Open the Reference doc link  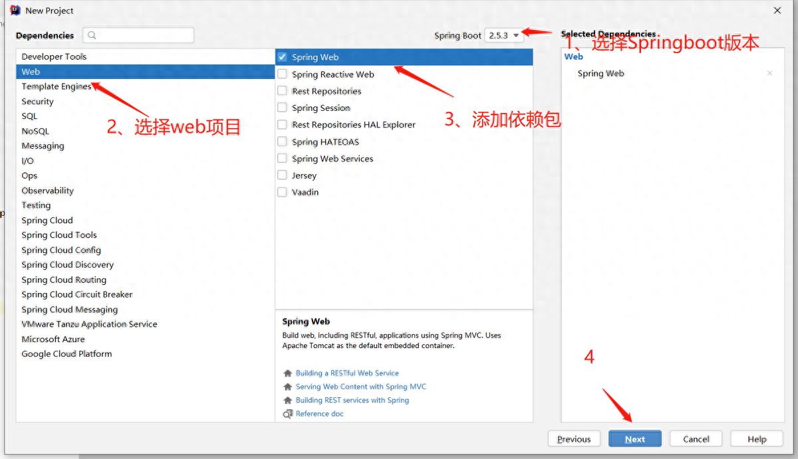(320, 413)
